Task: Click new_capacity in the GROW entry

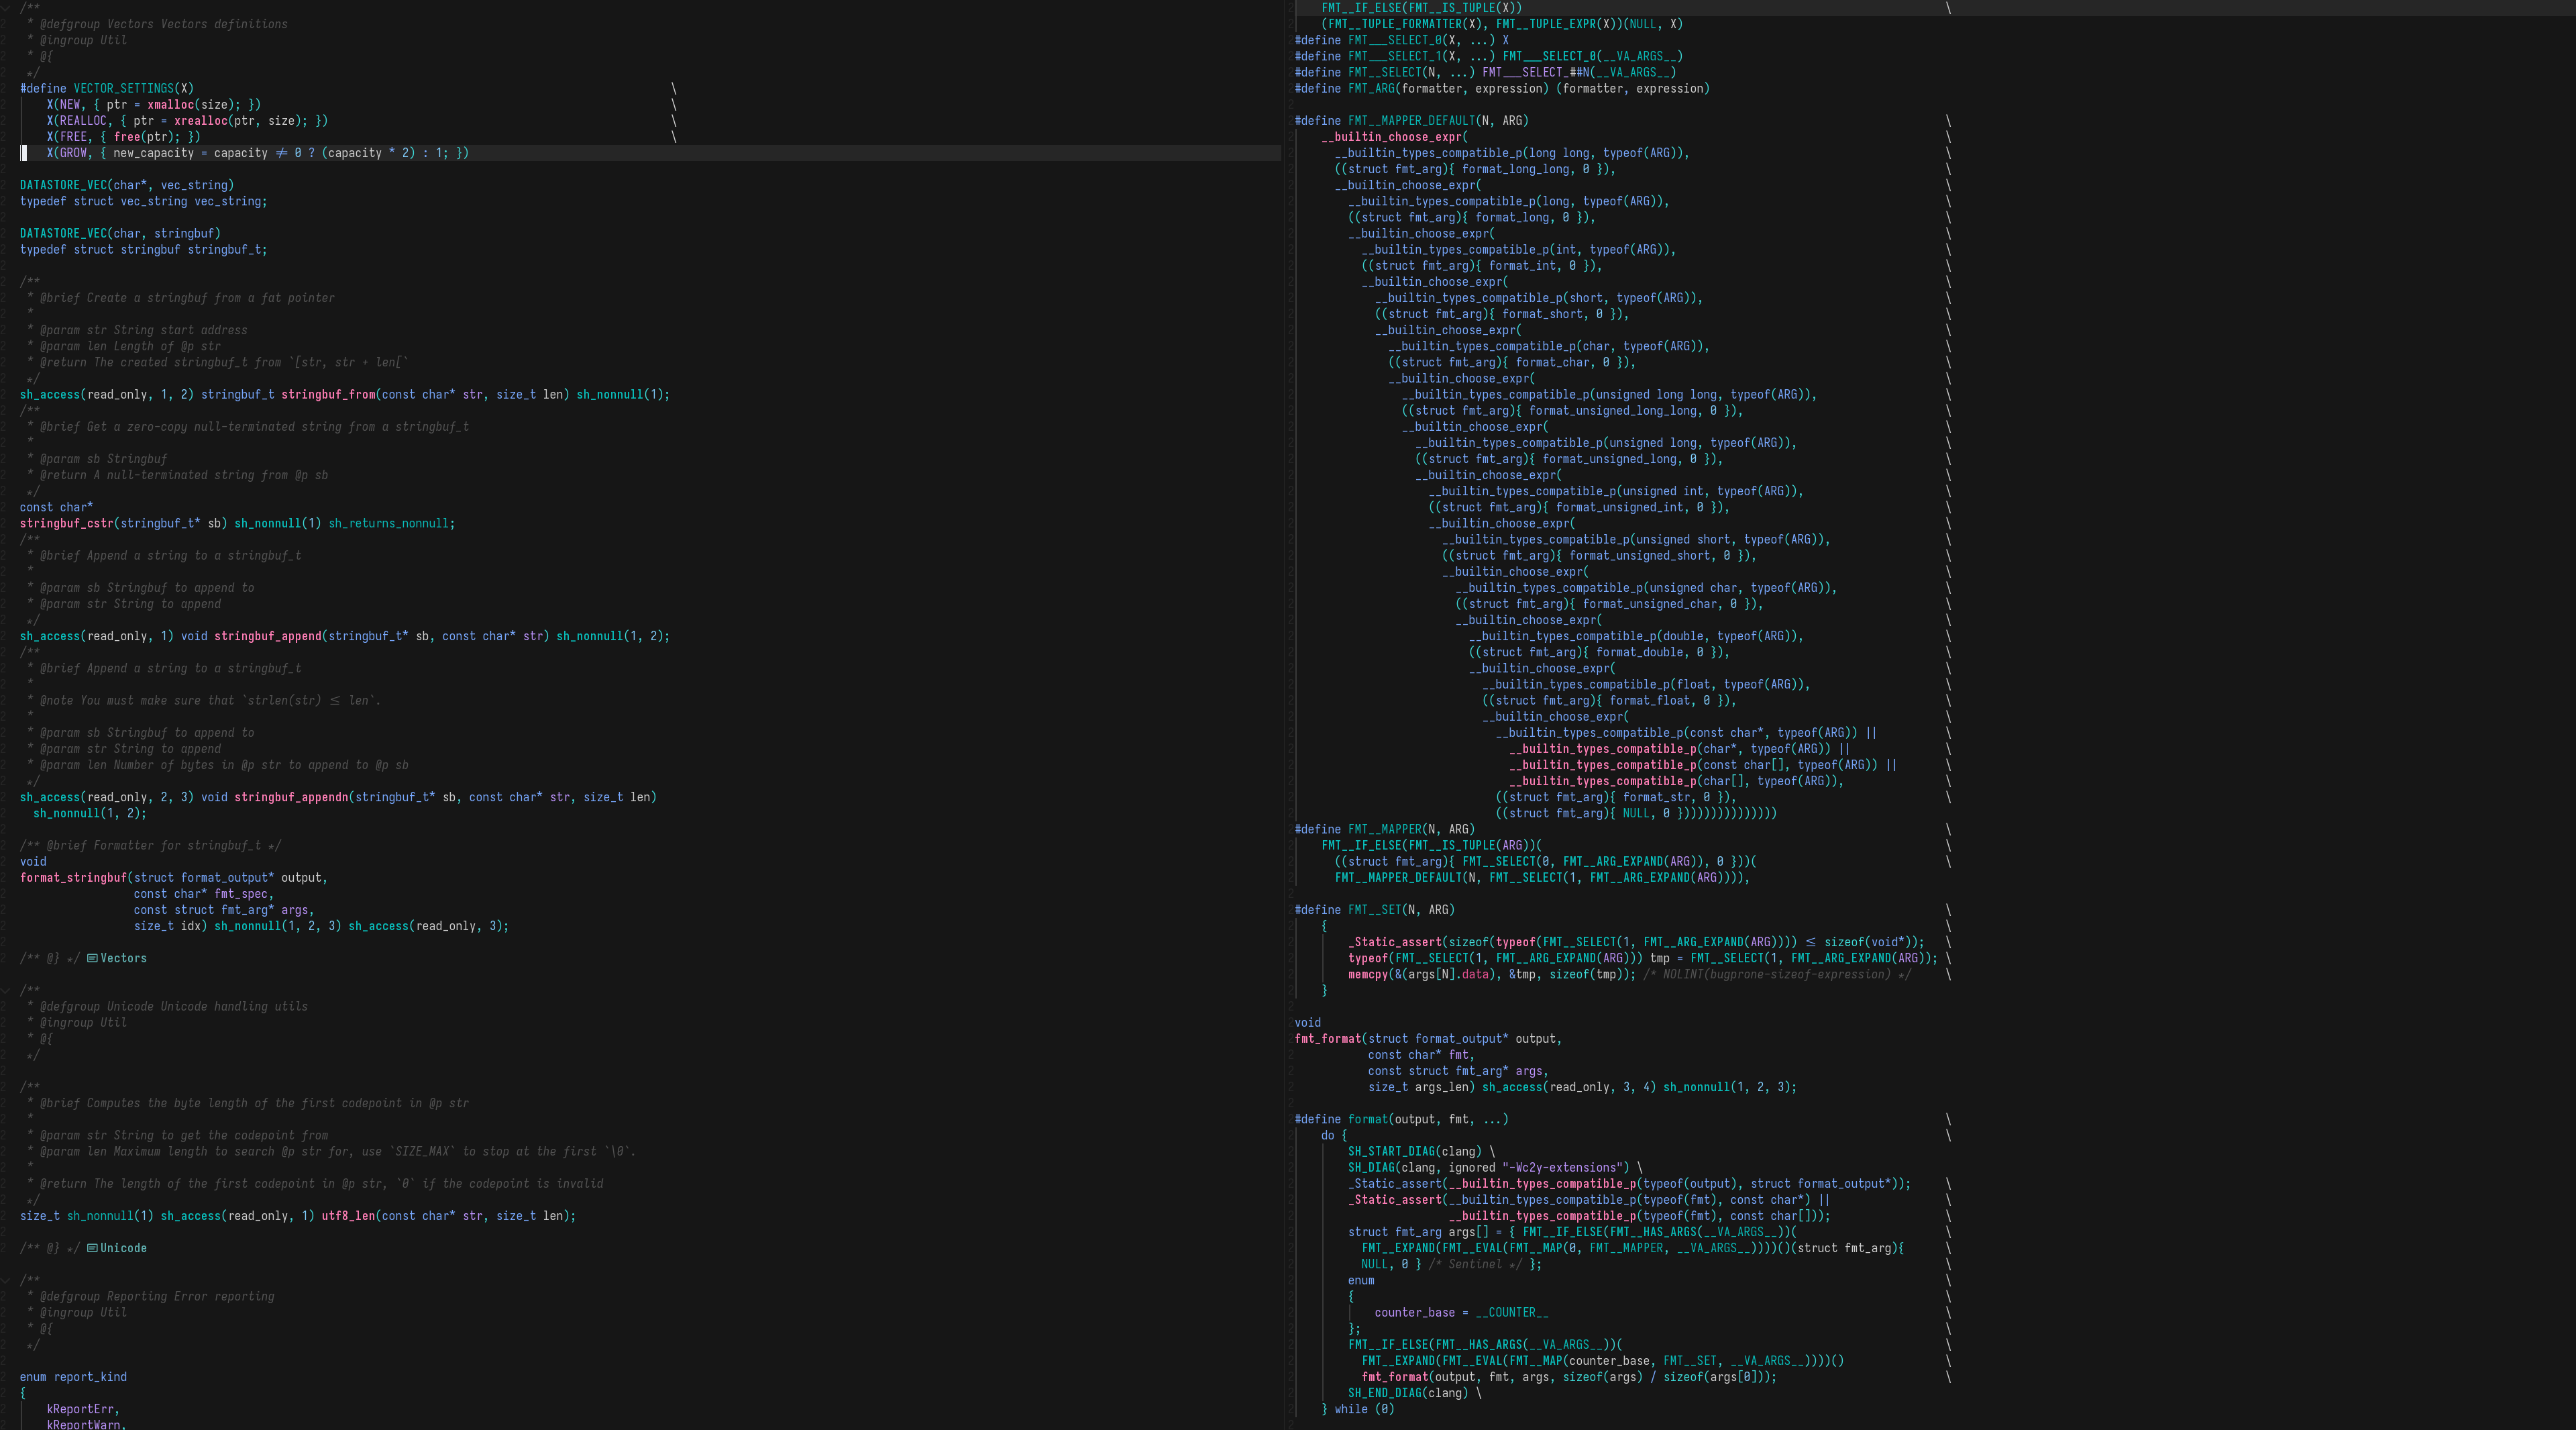Action: pyautogui.click(x=153, y=153)
